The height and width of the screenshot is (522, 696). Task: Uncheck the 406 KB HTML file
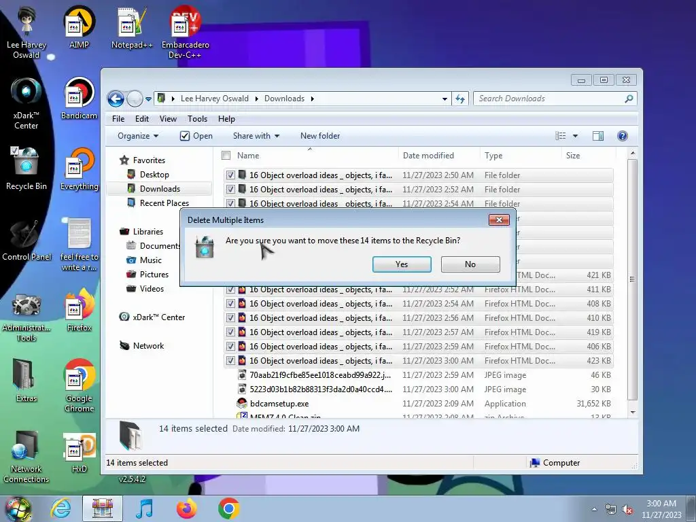[230, 346]
